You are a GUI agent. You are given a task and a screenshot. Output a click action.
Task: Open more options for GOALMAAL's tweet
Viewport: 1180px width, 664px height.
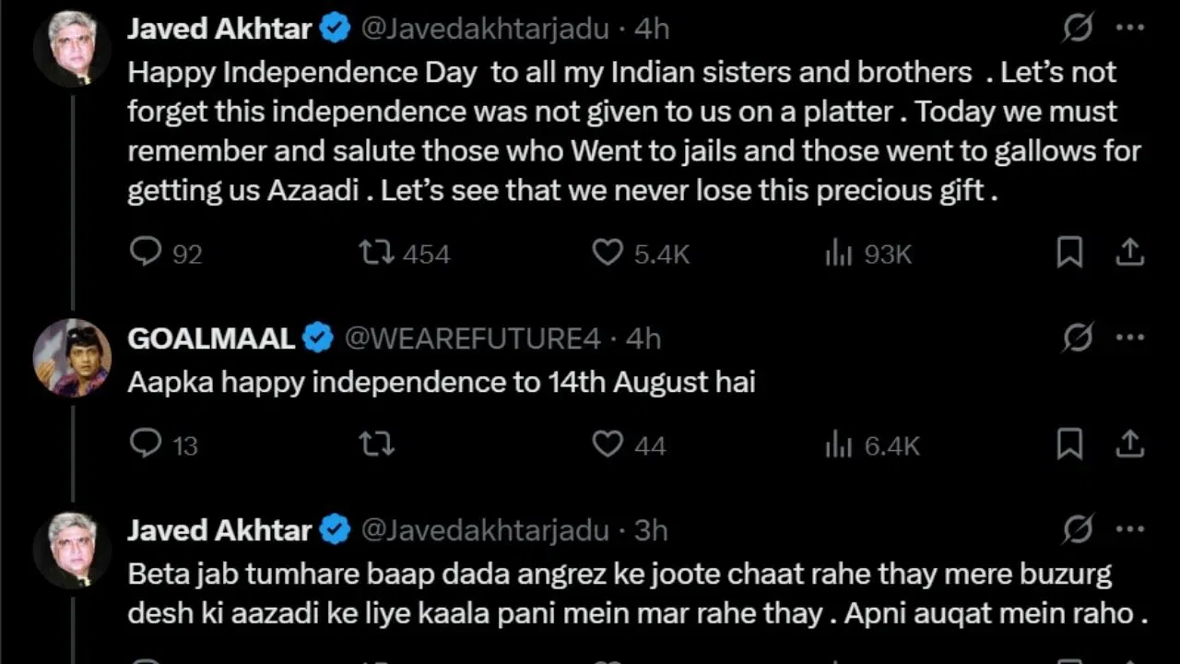click(1130, 338)
